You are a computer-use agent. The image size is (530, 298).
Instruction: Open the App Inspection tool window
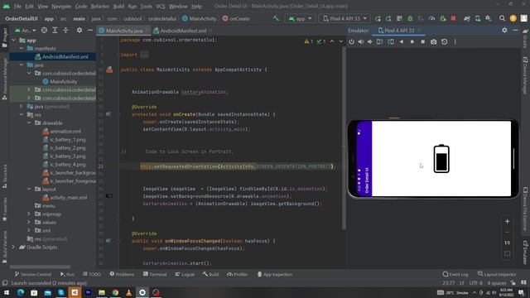tap(274, 274)
